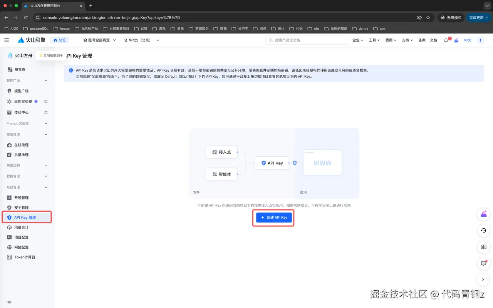
Task: Open the user avatar menu
Action: click(x=480, y=40)
